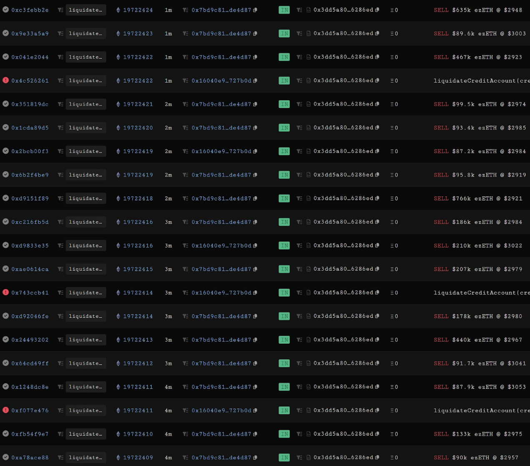Open transaction hash 0xd9151f89
This screenshot has height=466, width=530.
tap(30, 199)
